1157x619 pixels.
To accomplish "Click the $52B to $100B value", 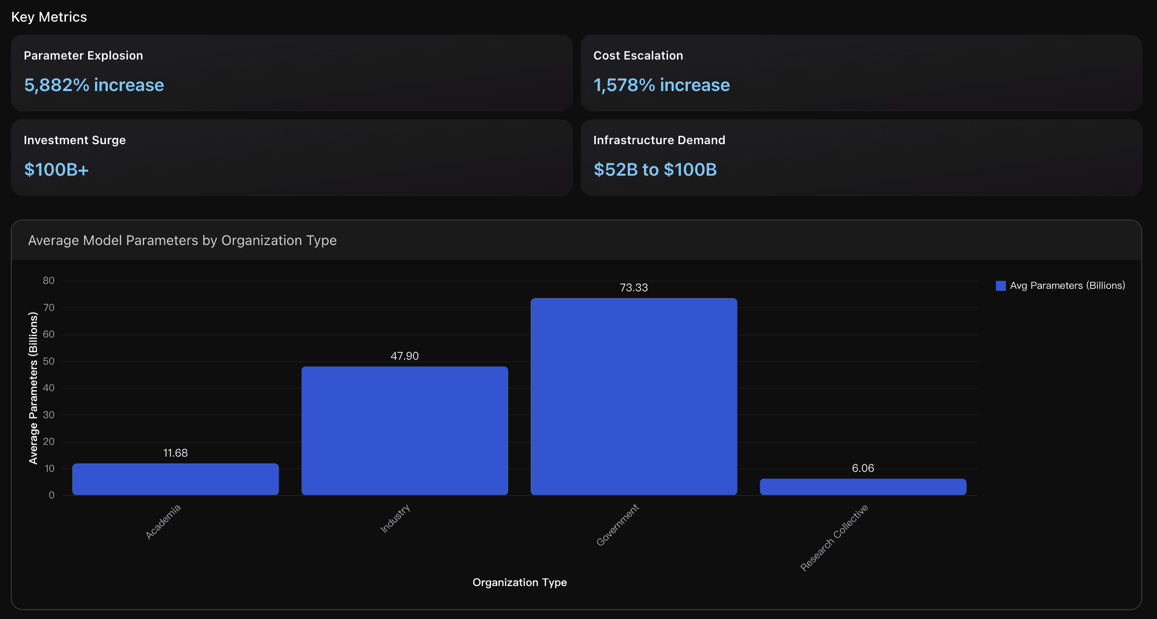I will tap(655, 170).
